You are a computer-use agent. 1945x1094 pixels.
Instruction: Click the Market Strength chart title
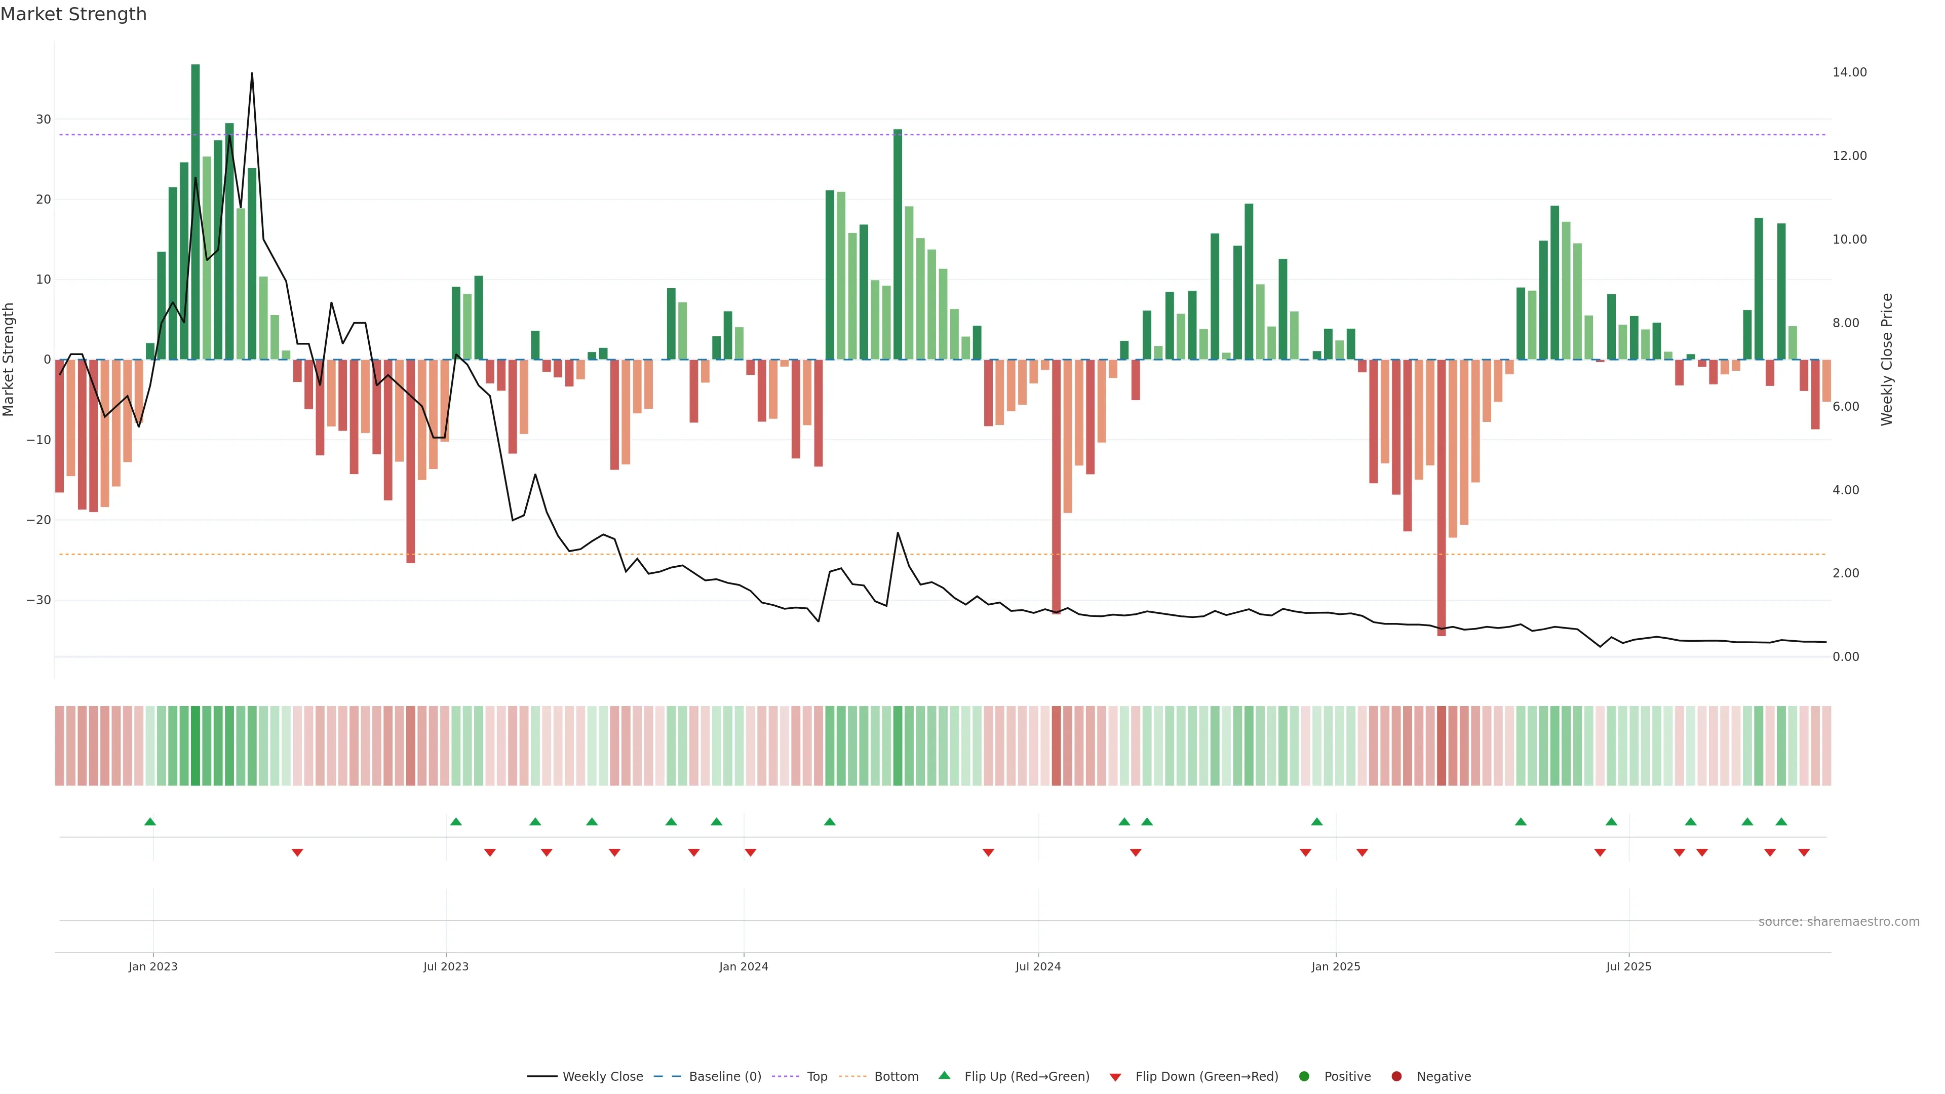pyautogui.click(x=73, y=14)
